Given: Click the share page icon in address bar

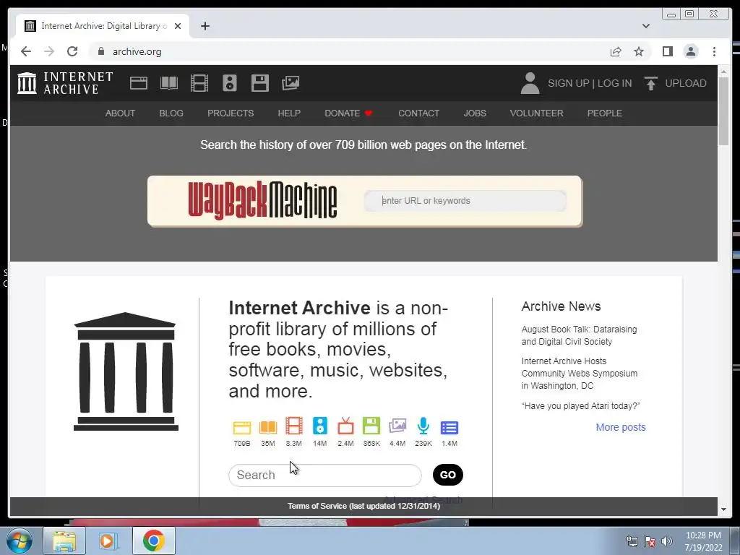Looking at the screenshot, I should tap(616, 51).
